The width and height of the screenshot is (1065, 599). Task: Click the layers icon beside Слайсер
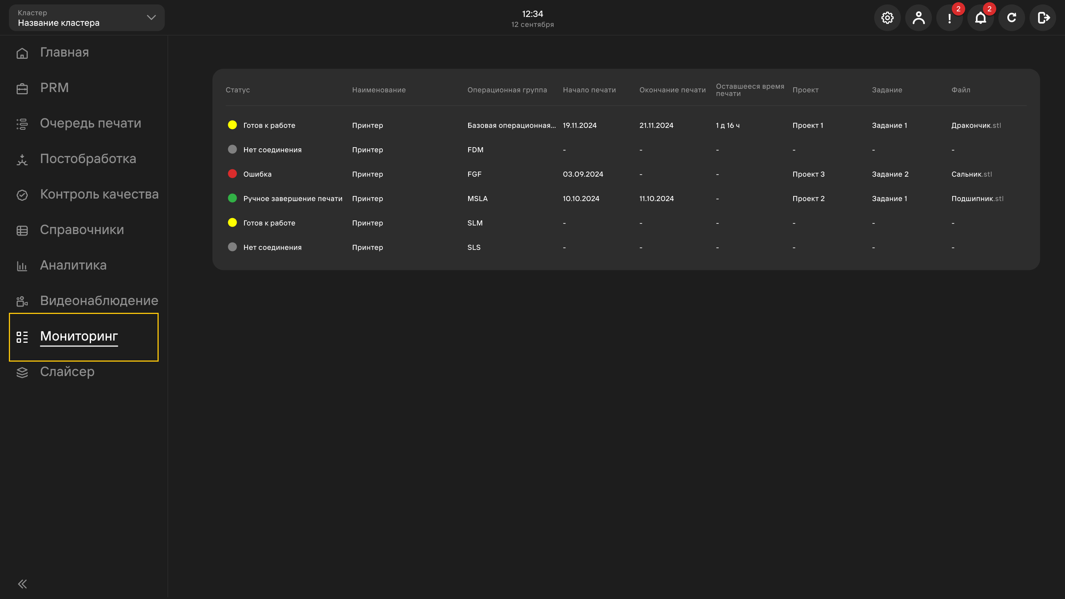tap(22, 372)
